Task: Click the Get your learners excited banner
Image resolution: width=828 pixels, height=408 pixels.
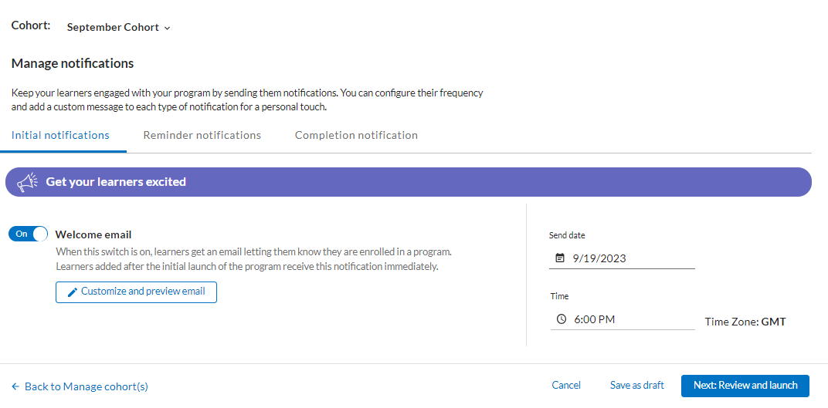Action: [x=408, y=182]
